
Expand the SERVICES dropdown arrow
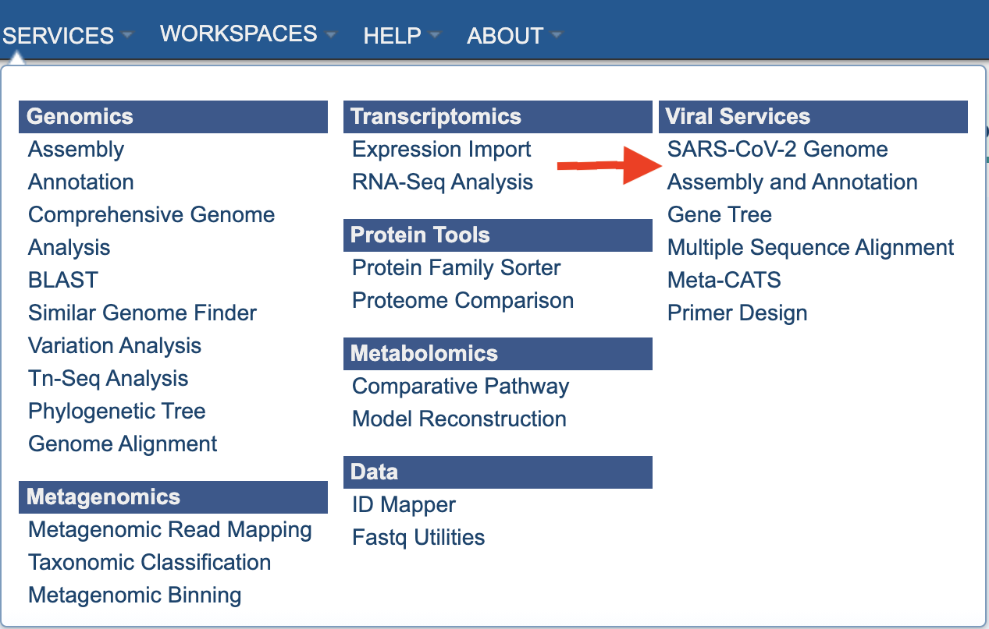click(x=127, y=36)
